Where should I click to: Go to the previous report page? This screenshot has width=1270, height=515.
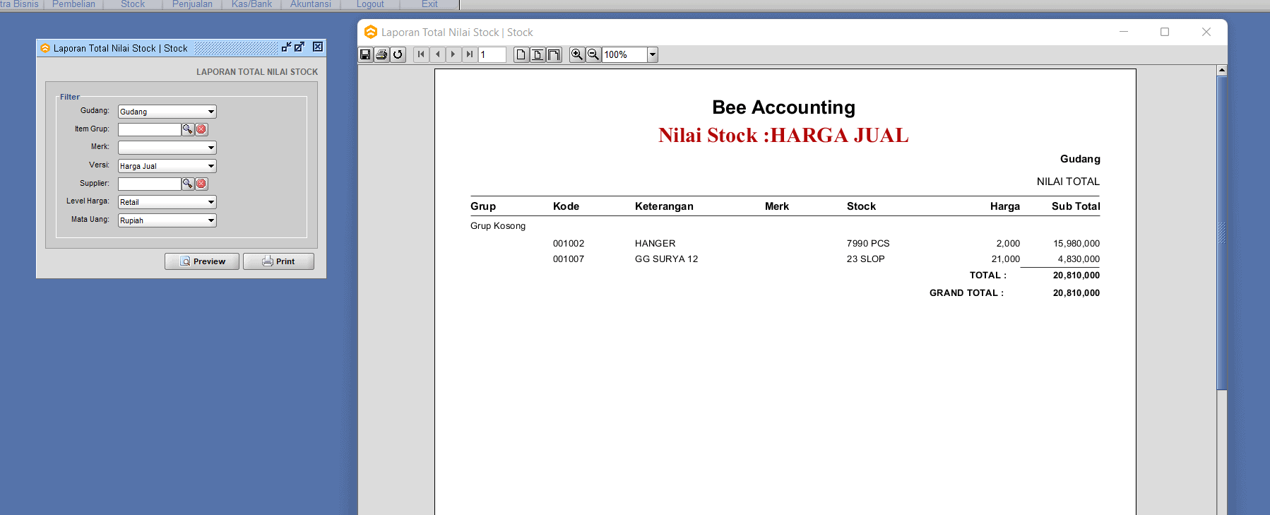click(437, 54)
